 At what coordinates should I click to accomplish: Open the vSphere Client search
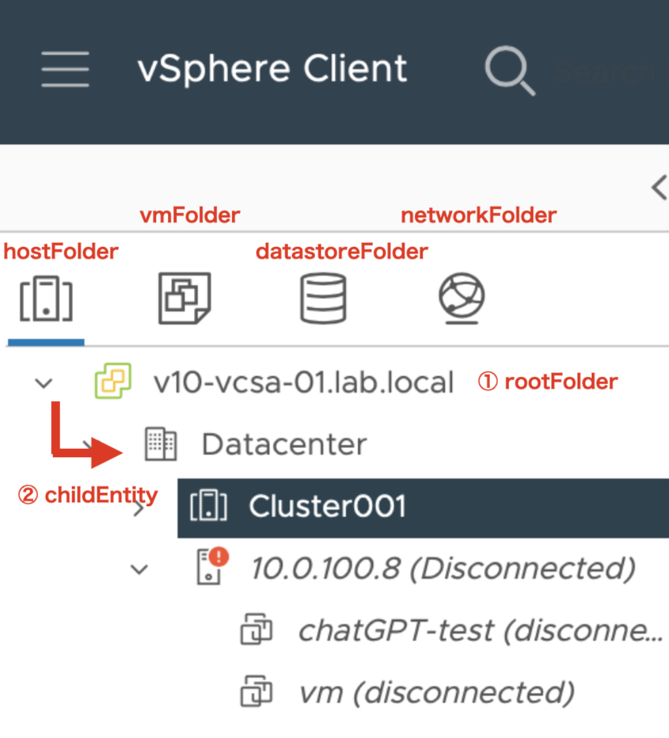tap(510, 69)
